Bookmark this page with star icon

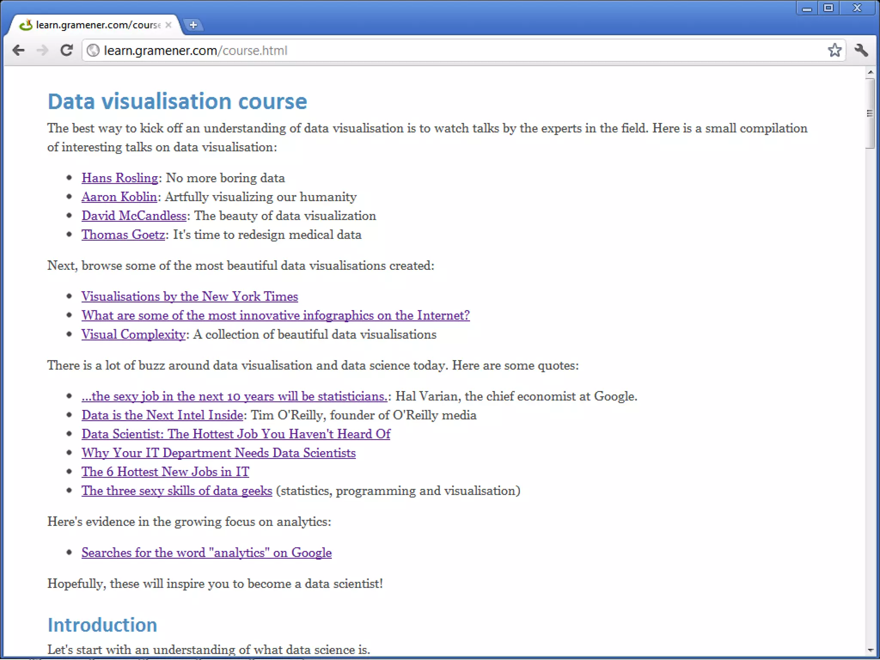tap(834, 50)
